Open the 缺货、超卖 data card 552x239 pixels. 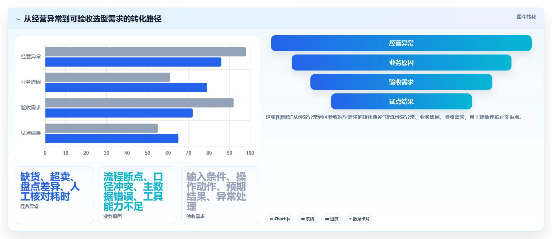tap(54, 195)
